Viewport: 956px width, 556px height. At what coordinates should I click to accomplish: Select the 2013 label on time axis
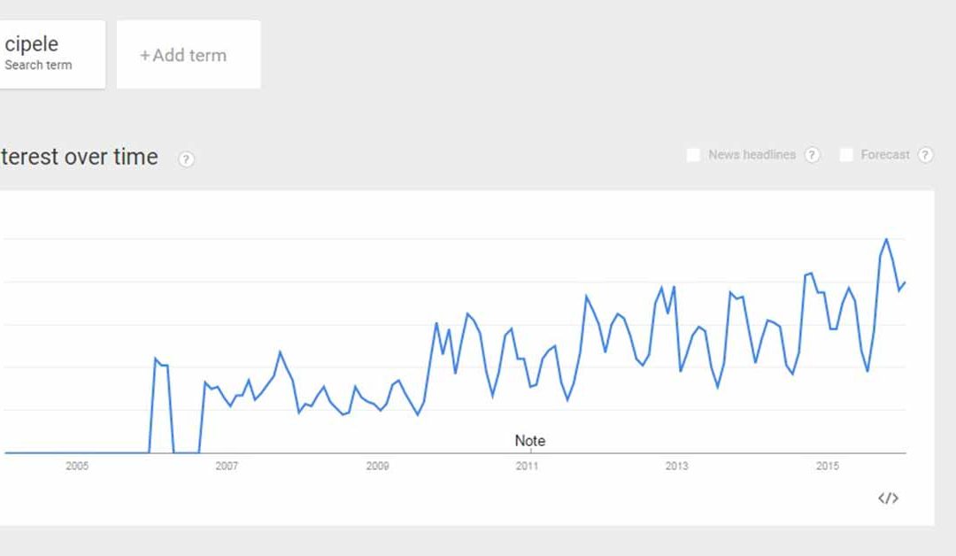677,467
